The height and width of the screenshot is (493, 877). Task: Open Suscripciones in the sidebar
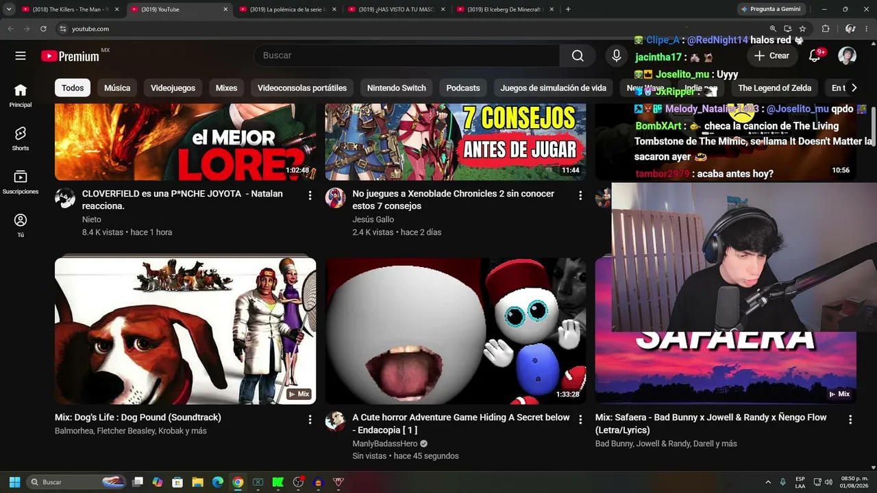21,182
